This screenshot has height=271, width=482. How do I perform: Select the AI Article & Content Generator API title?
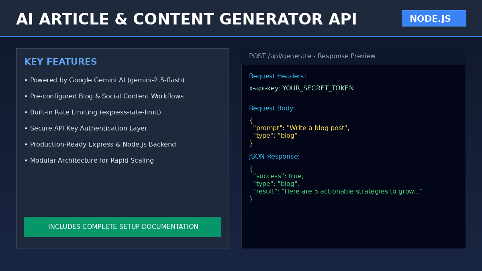186,19
